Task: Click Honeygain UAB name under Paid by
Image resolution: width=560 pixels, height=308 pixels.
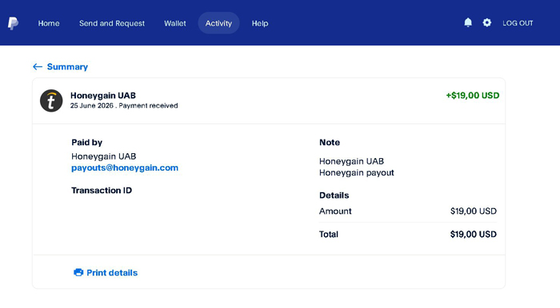Action: click(x=103, y=156)
